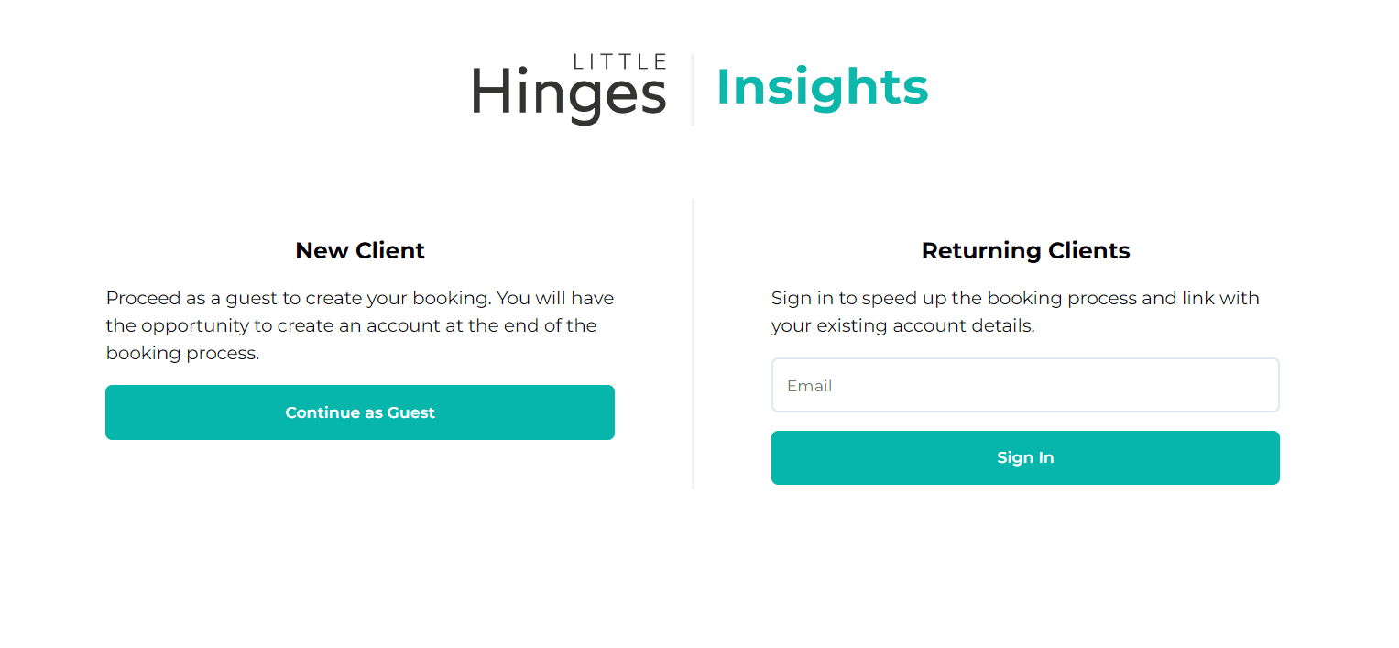Click the Little Hinges logo
1399x648 pixels.
[568, 87]
